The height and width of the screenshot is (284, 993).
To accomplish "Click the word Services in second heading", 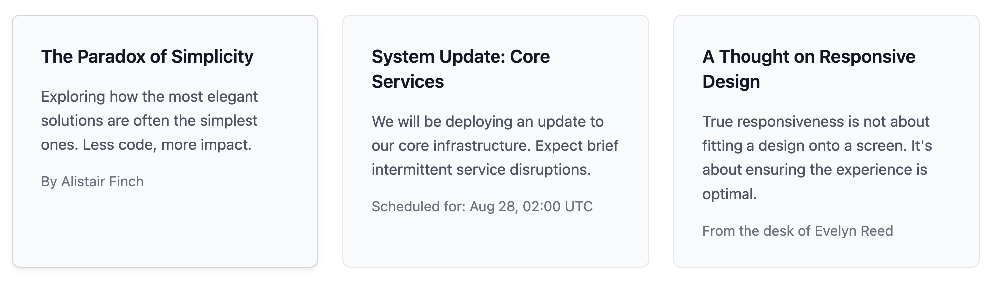I will point(408,81).
